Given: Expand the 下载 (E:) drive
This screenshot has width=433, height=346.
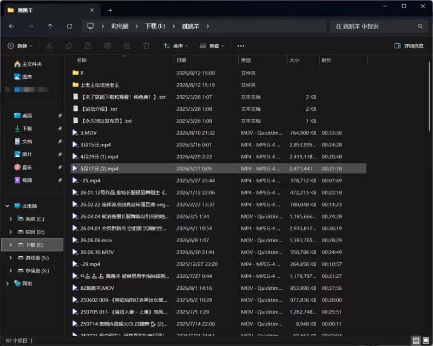Looking at the screenshot, I should [10, 245].
